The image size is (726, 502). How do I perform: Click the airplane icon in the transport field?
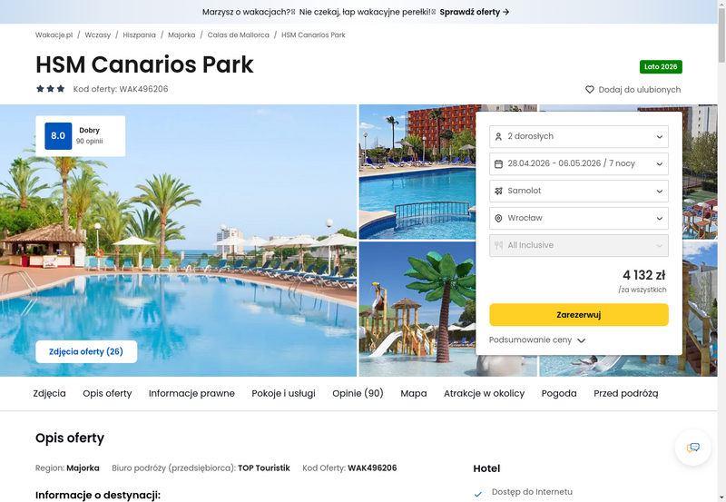click(498, 191)
